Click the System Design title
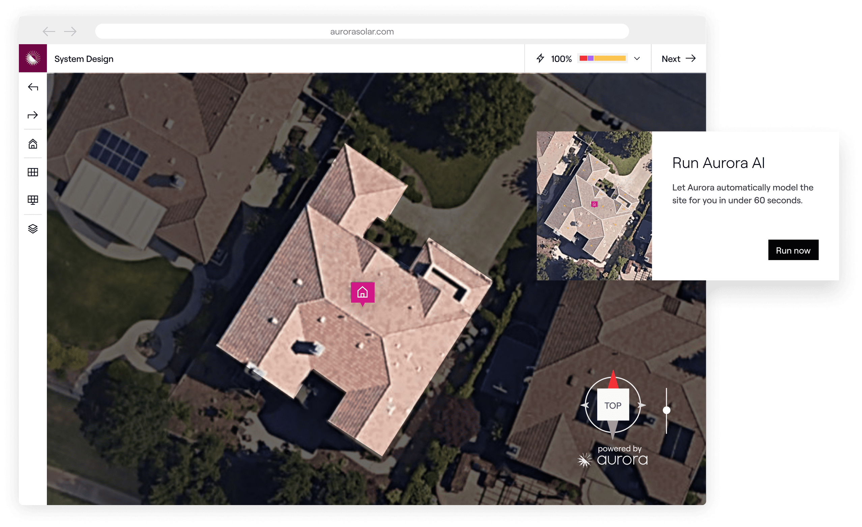 point(84,59)
